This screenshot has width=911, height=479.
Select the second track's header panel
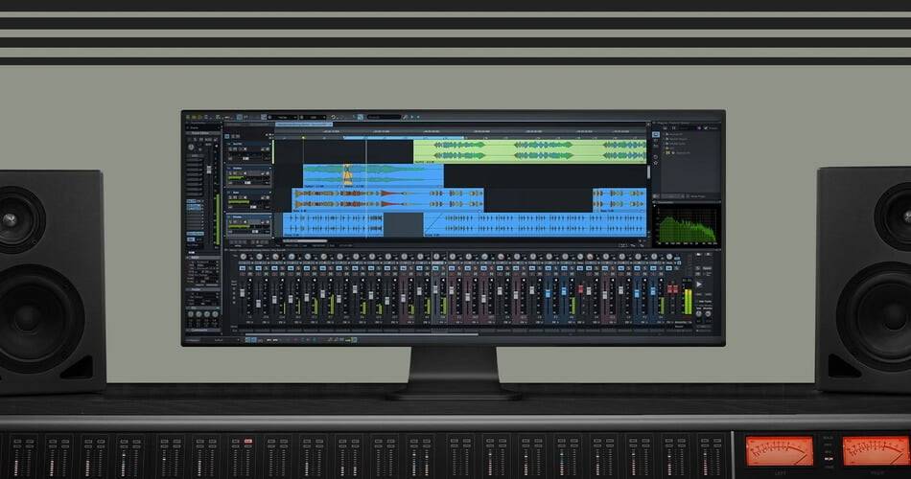click(248, 176)
